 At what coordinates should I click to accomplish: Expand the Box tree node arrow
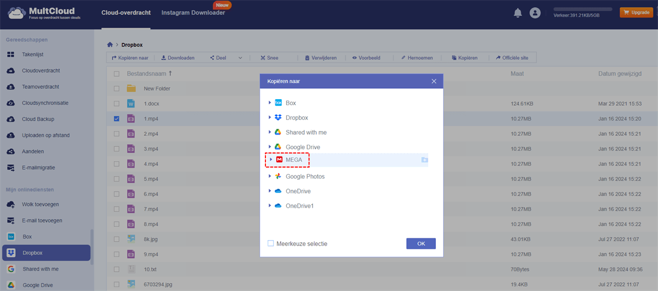[x=270, y=103]
